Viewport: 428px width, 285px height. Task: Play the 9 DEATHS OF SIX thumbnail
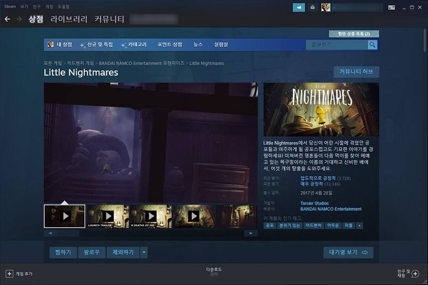pos(151,216)
